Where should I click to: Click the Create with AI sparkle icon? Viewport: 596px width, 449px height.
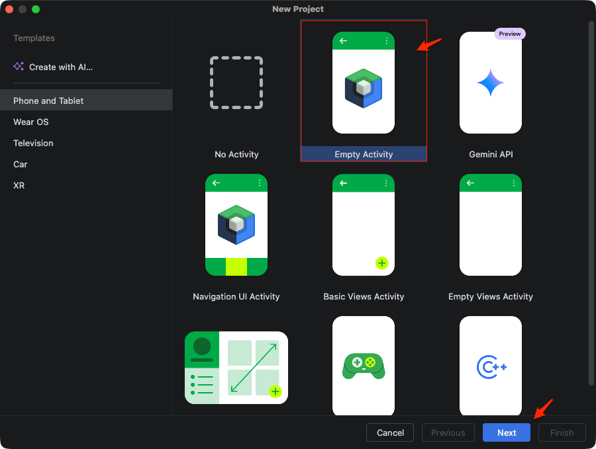pyautogui.click(x=19, y=66)
